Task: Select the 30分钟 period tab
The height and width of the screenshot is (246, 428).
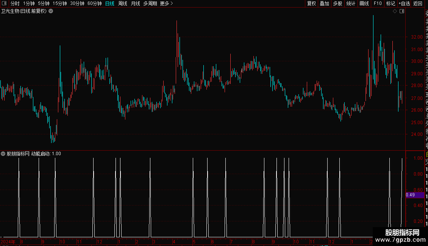Action: [77, 3]
